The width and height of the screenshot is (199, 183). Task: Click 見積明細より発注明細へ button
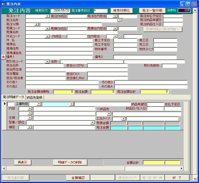pyautogui.click(x=163, y=29)
